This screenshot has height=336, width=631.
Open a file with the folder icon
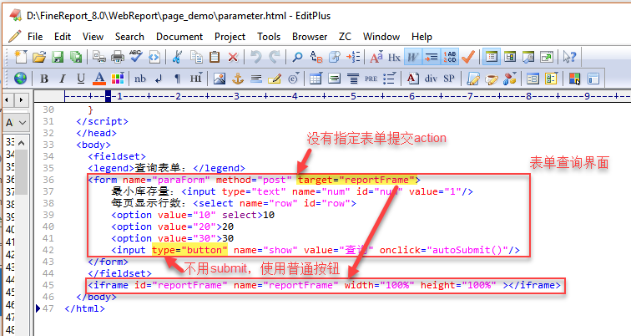39,57
